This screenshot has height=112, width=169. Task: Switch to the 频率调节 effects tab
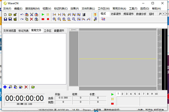click(128, 14)
